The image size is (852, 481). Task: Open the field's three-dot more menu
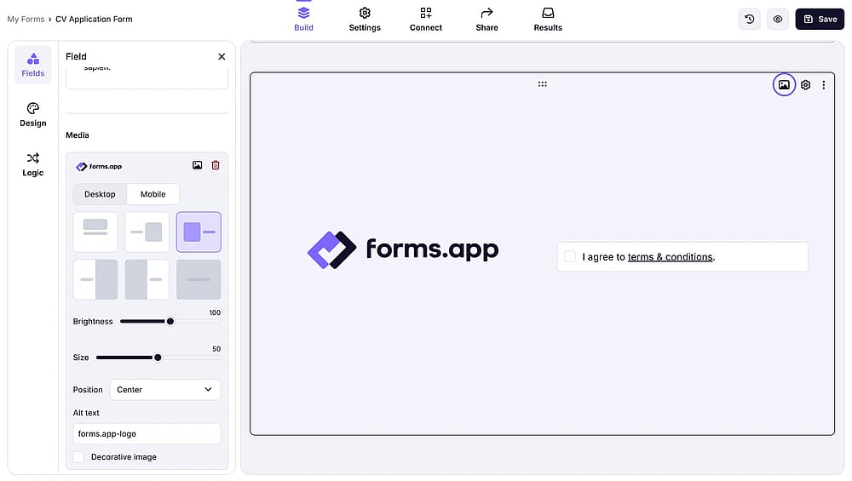coord(824,84)
